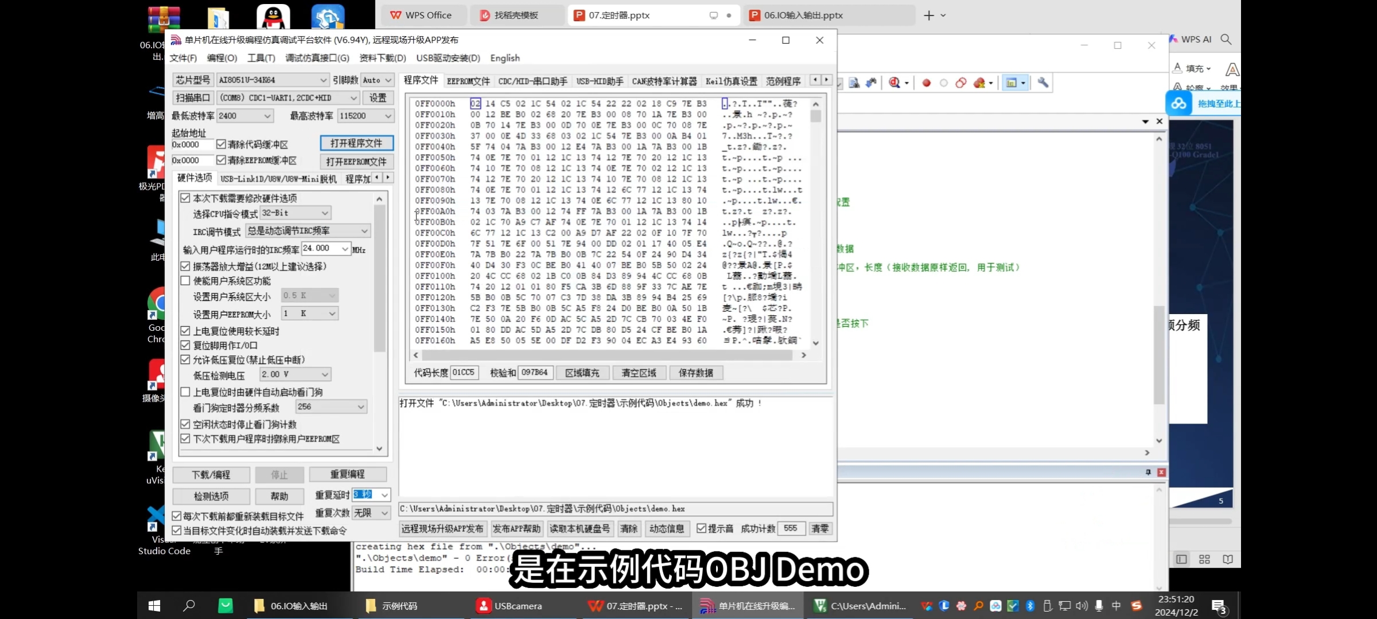Viewport: 1377px width, 619px height.
Task: Click 下载/编程 button
Action: pyautogui.click(x=211, y=475)
